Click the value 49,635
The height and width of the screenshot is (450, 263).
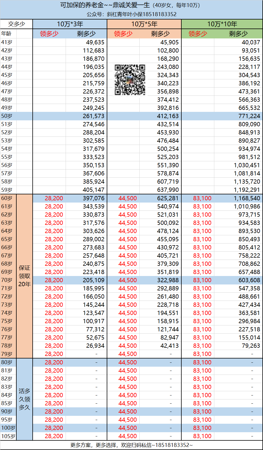click(x=95, y=42)
